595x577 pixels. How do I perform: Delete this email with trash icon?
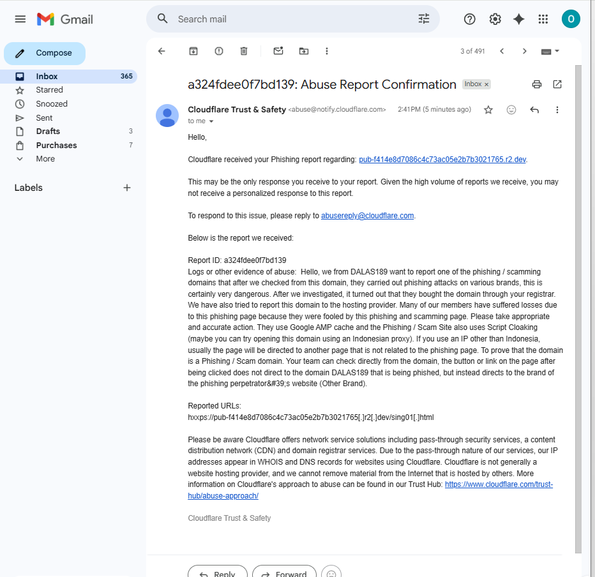coord(244,51)
